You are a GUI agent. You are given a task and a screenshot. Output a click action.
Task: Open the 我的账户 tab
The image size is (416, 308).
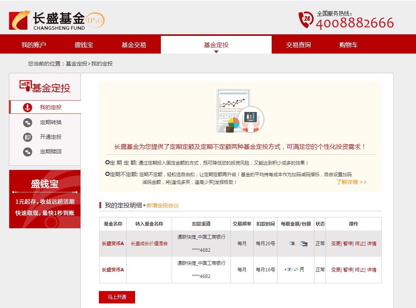pyautogui.click(x=34, y=45)
